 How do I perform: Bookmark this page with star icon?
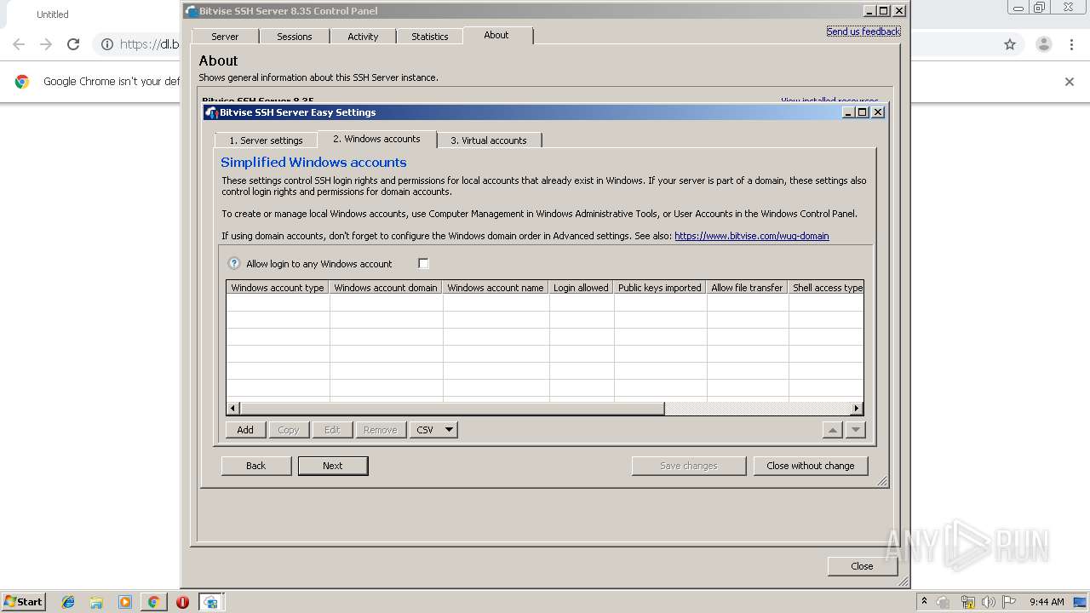coord(1010,44)
